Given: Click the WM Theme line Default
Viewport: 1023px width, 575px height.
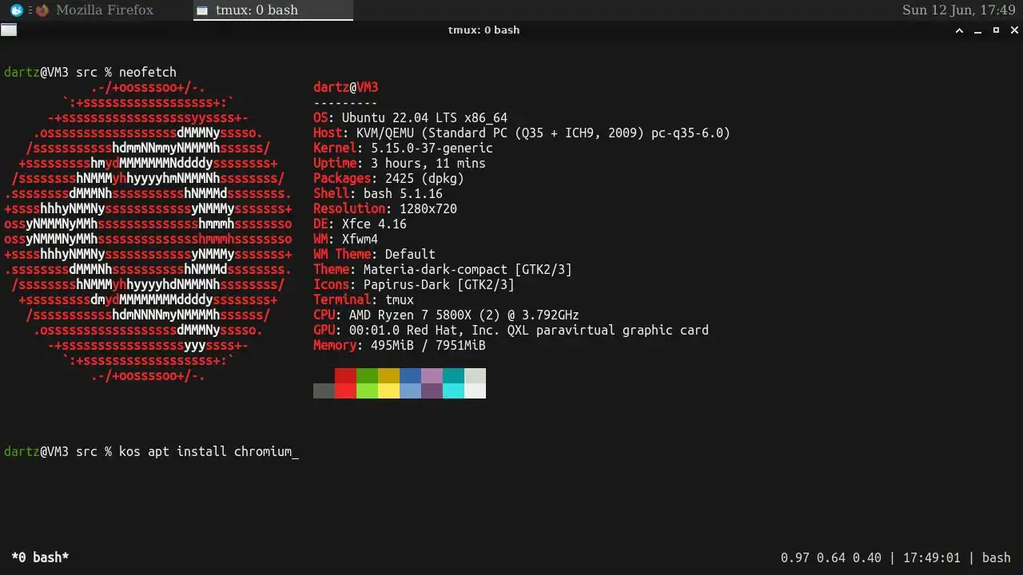Looking at the screenshot, I should [374, 254].
